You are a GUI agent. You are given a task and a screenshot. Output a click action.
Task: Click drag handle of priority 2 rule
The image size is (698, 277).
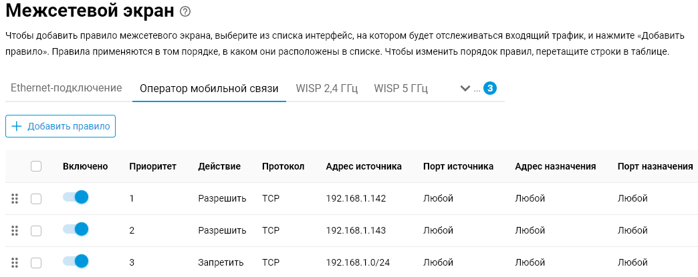[15, 230]
